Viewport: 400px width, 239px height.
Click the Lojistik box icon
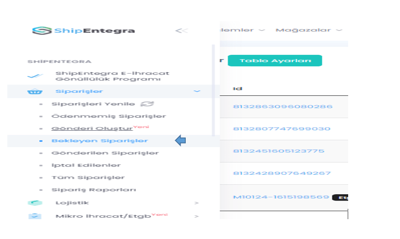click(35, 203)
